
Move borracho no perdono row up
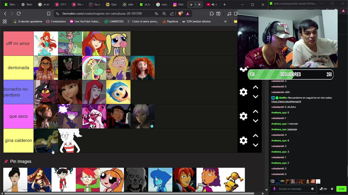point(255,87)
